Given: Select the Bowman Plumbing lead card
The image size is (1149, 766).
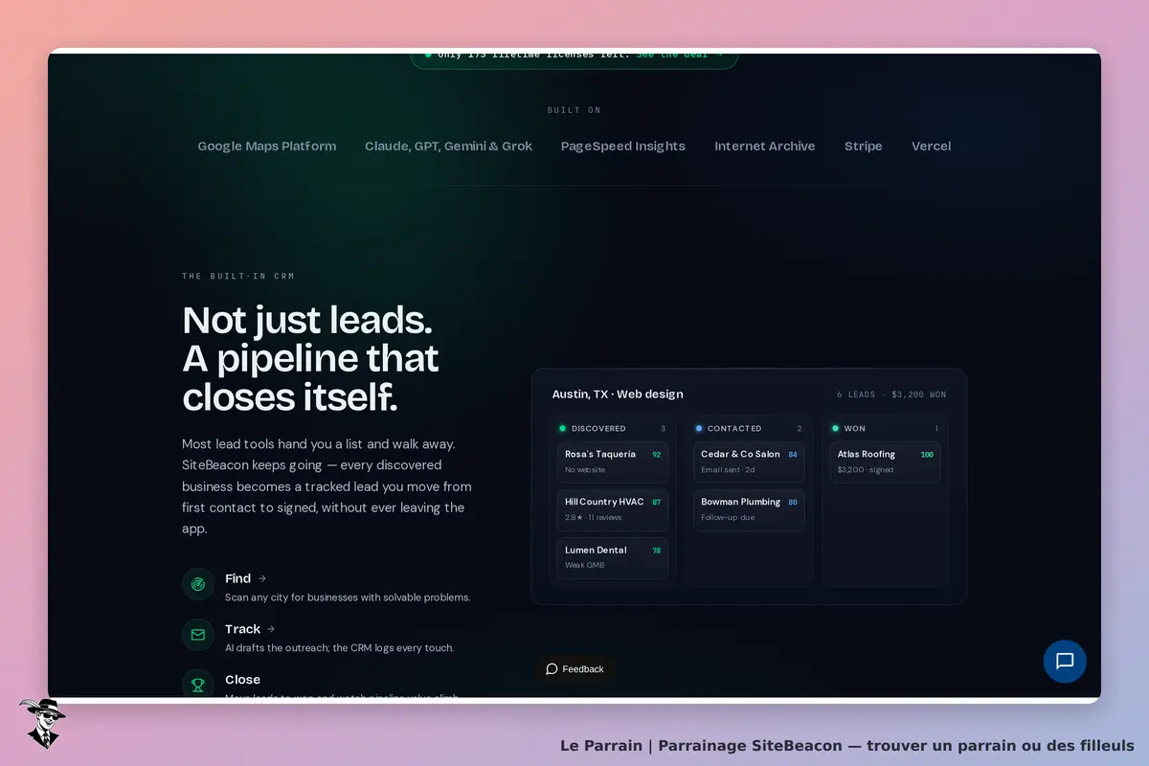Looking at the screenshot, I should (749, 510).
